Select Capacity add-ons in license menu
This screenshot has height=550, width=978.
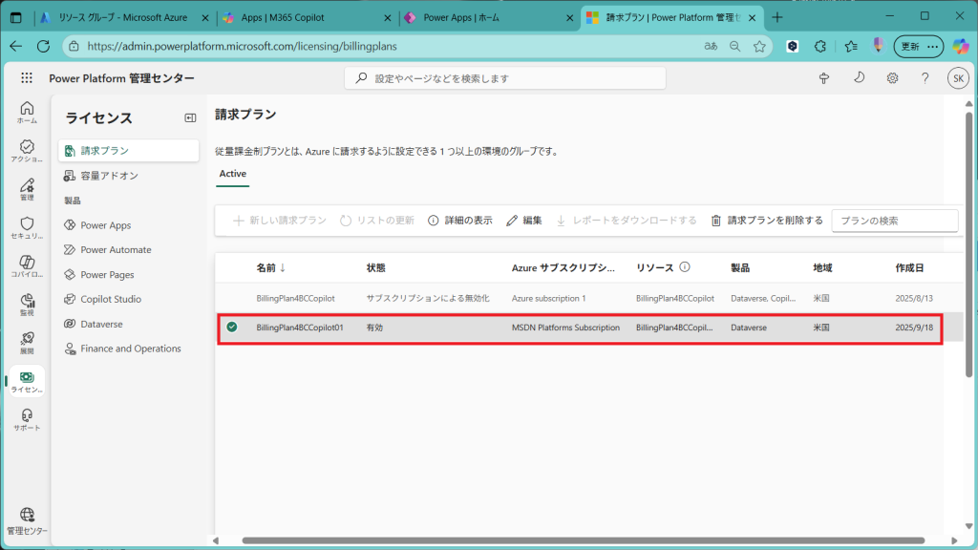(x=109, y=176)
